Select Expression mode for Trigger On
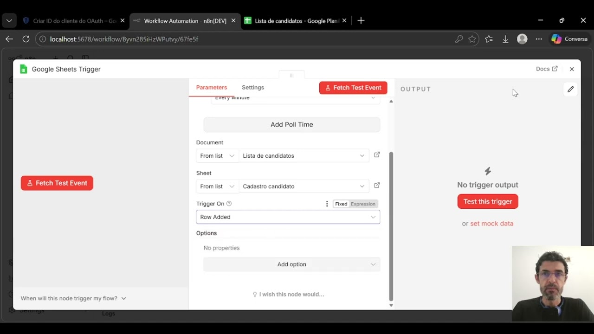 click(x=363, y=204)
